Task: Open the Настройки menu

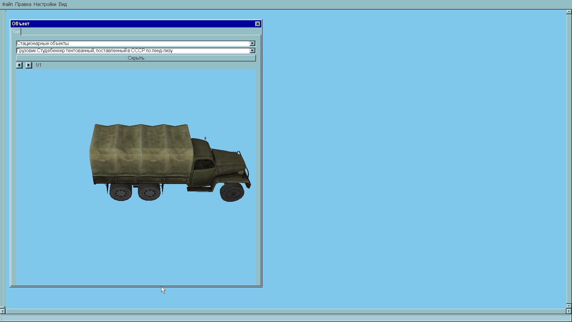Action: 45,4
